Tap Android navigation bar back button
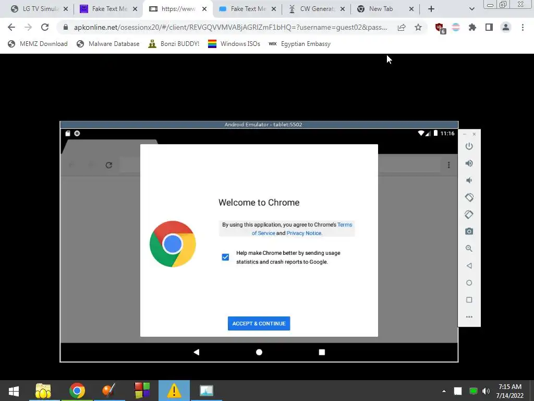 (197, 352)
